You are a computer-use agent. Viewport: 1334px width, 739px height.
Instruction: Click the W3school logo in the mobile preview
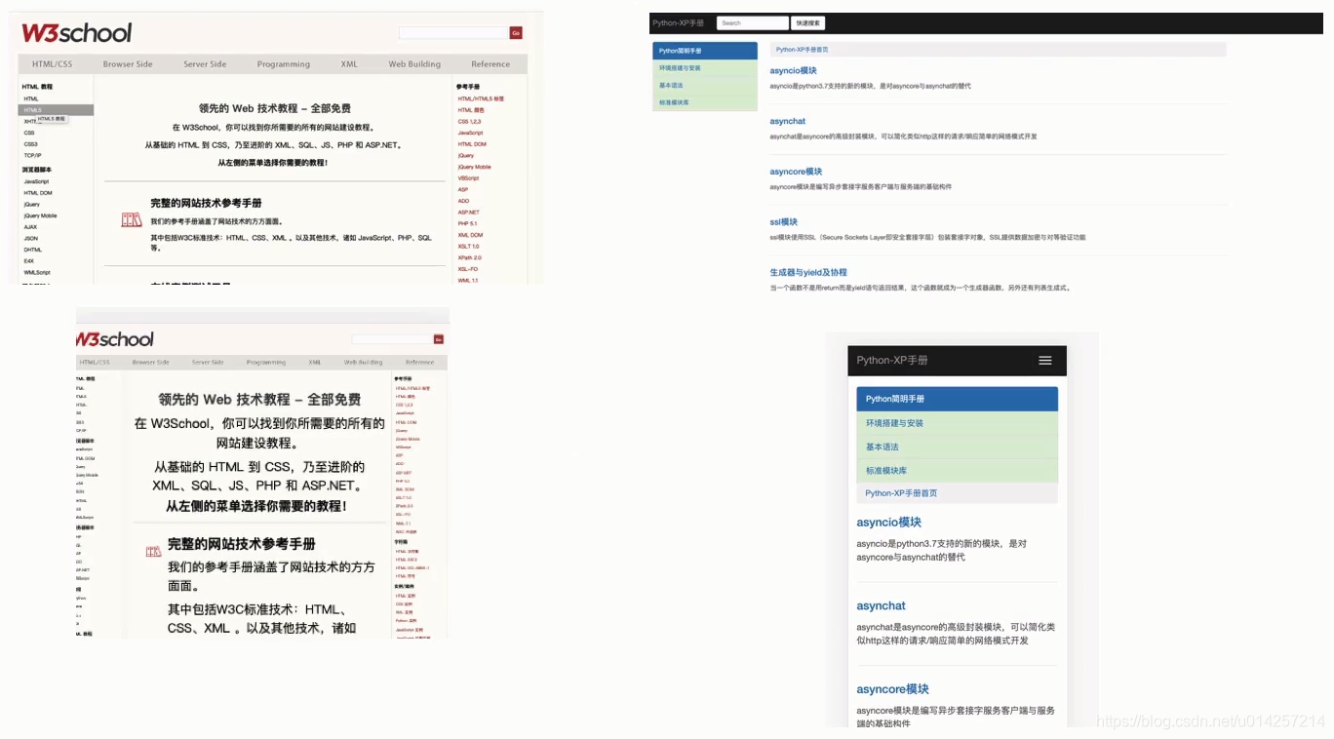coord(114,339)
